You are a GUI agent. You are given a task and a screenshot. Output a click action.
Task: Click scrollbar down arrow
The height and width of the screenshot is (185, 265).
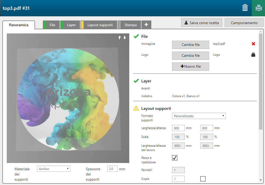point(261,180)
